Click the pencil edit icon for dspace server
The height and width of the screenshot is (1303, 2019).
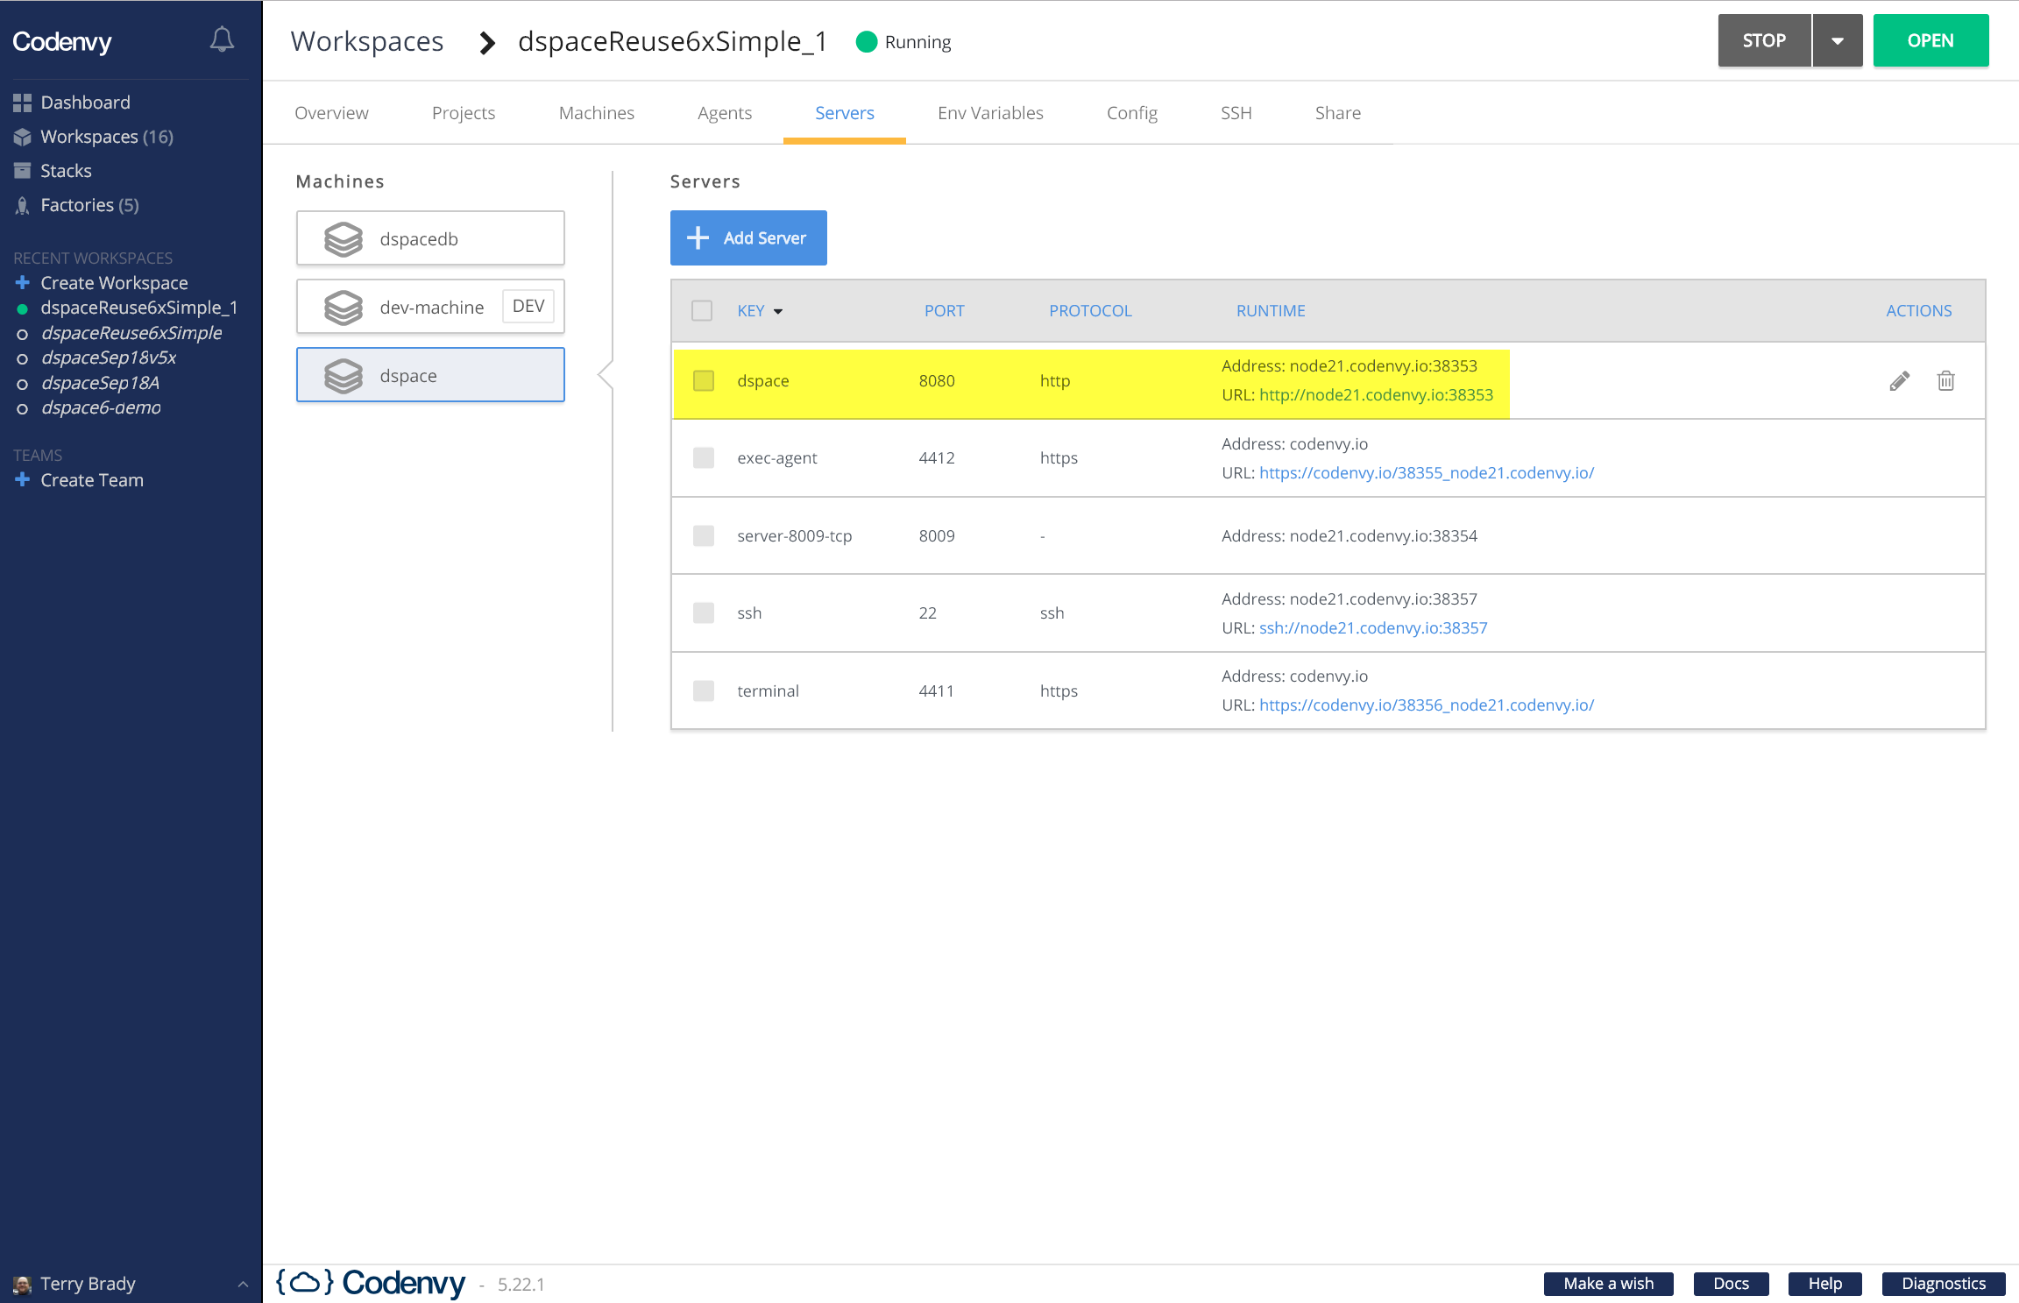pyautogui.click(x=1899, y=381)
